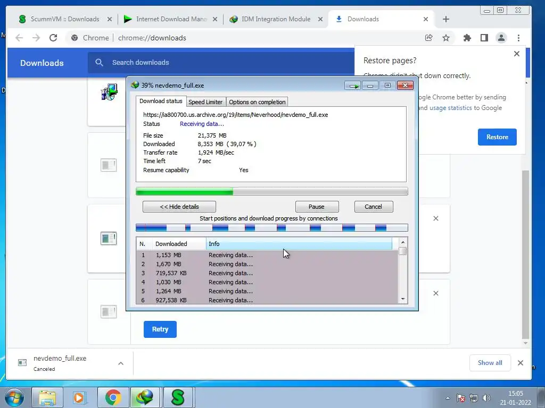Click the network tray icon
545x408 pixels.
click(x=473, y=398)
